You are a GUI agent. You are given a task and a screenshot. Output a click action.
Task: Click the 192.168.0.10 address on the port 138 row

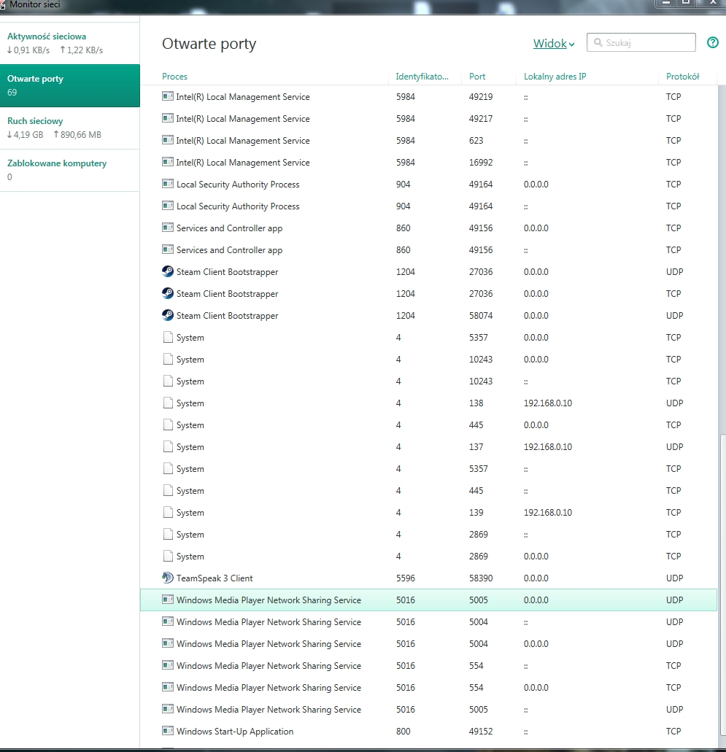(548, 403)
